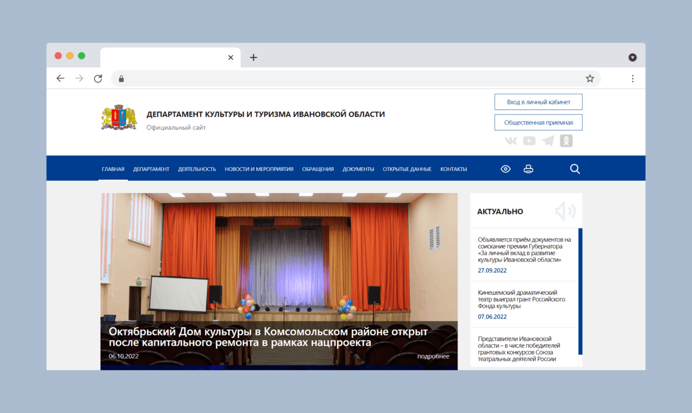Switch to the ГЛАВНАЯ navigation tab
692x413 pixels.
coord(113,168)
